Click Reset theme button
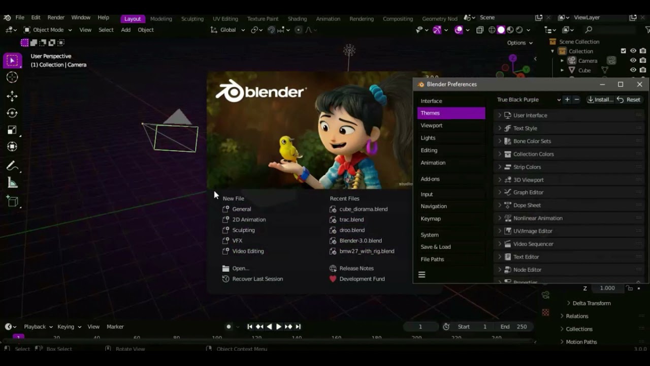Image resolution: width=650 pixels, height=366 pixels. [x=629, y=100]
